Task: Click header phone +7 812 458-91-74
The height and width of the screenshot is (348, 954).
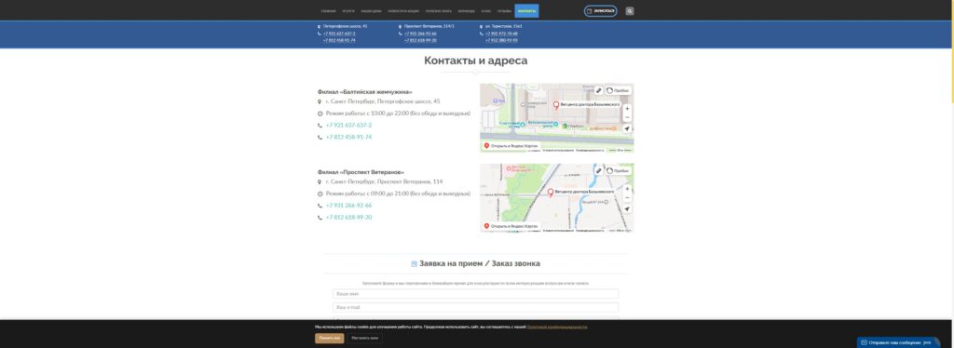Action: point(339,40)
